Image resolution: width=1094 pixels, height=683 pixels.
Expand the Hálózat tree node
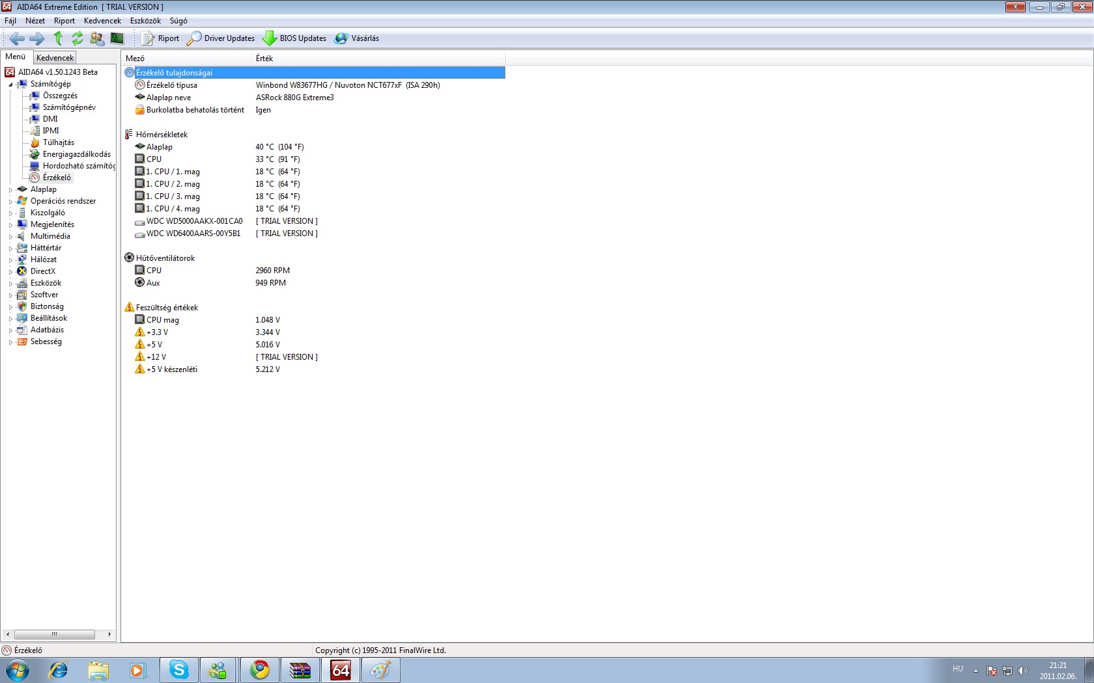pyautogui.click(x=10, y=260)
